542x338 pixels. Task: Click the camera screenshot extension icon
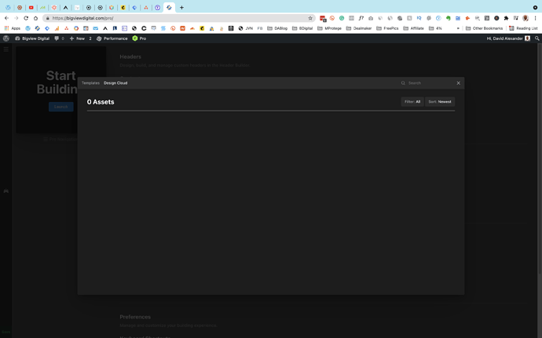(x=371, y=18)
